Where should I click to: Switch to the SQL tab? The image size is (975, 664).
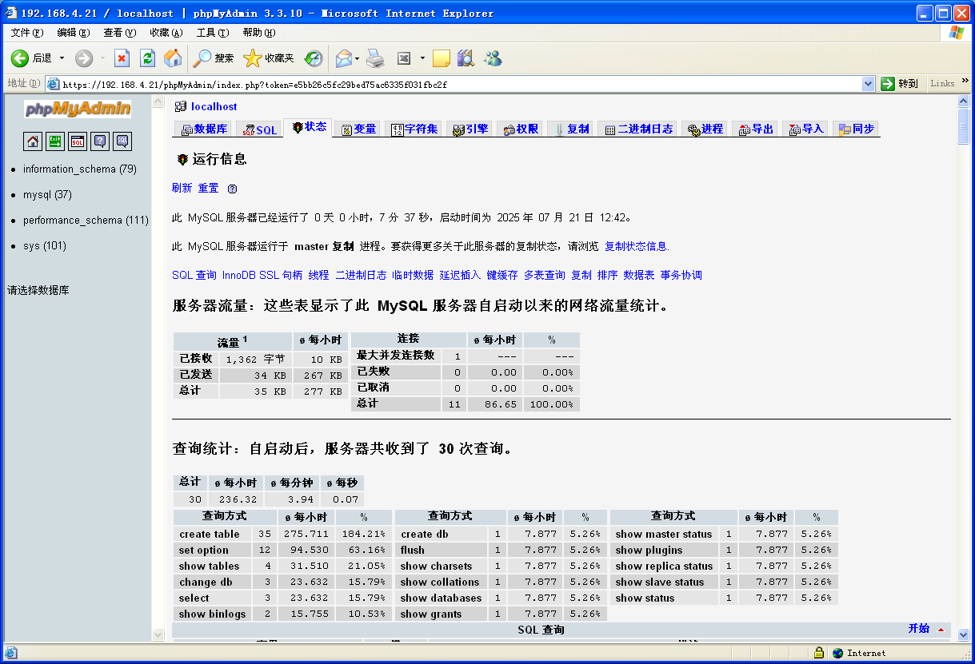259,129
